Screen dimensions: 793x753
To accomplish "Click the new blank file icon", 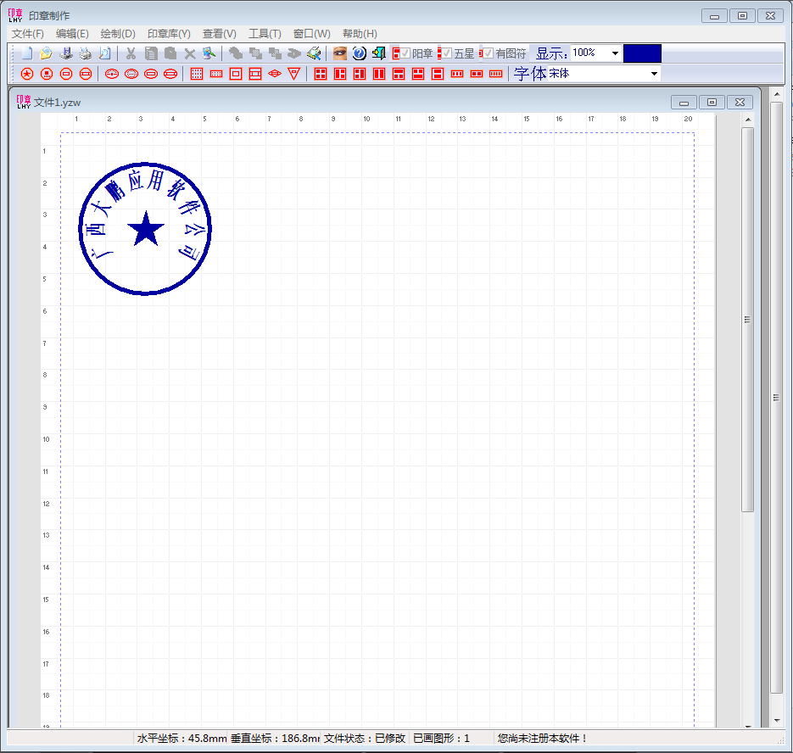I will pyautogui.click(x=27, y=53).
